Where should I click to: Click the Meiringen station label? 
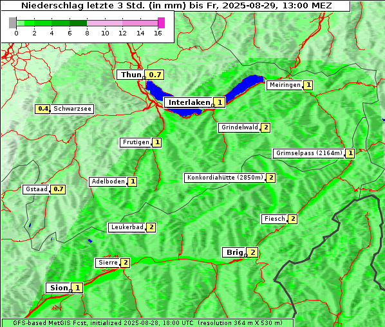[x=285, y=85]
